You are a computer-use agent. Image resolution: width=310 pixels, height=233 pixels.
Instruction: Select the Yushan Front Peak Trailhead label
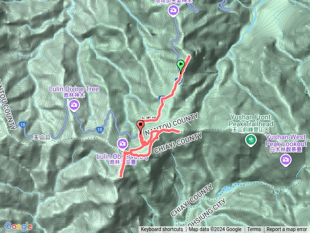coord(251,120)
